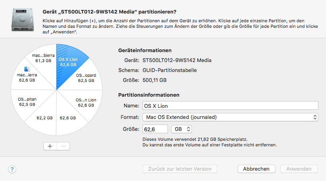Click the Abbrechen button
The width and height of the screenshot is (326, 181).
[x=256, y=169]
